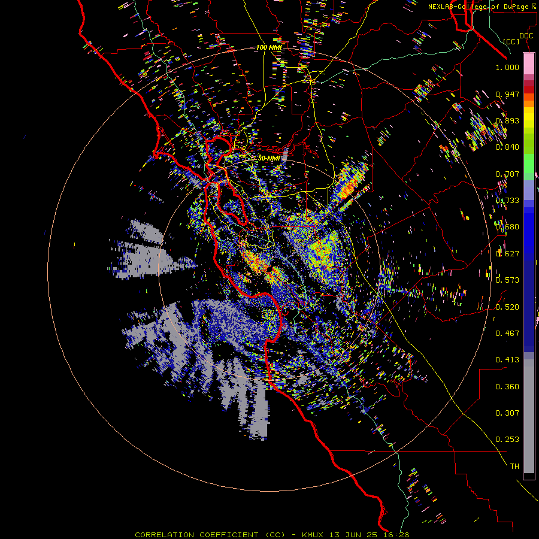The width and height of the screenshot is (539, 539).
Task: Pick the yellow segment of color bar
Action: pyautogui.click(x=529, y=117)
